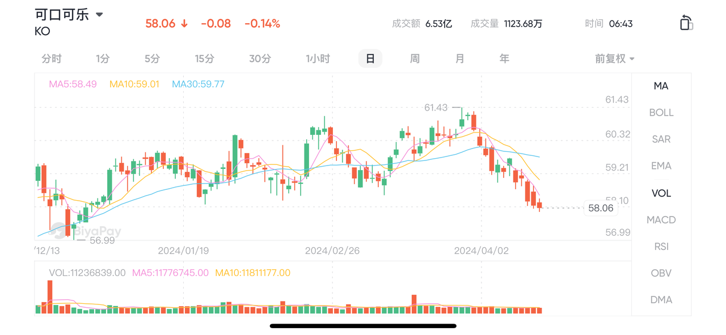Viewport: 726px width, 335px height.
Task: Tap the rotate screen icon
Action: click(x=686, y=23)
